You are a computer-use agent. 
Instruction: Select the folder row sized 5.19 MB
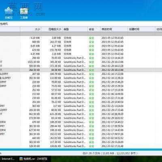(81, 38)
